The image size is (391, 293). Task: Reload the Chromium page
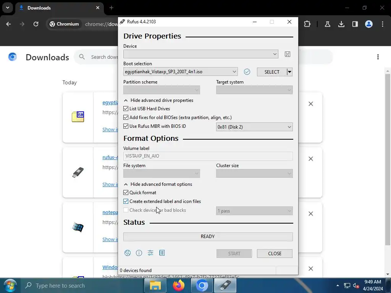tap(36, 24)
